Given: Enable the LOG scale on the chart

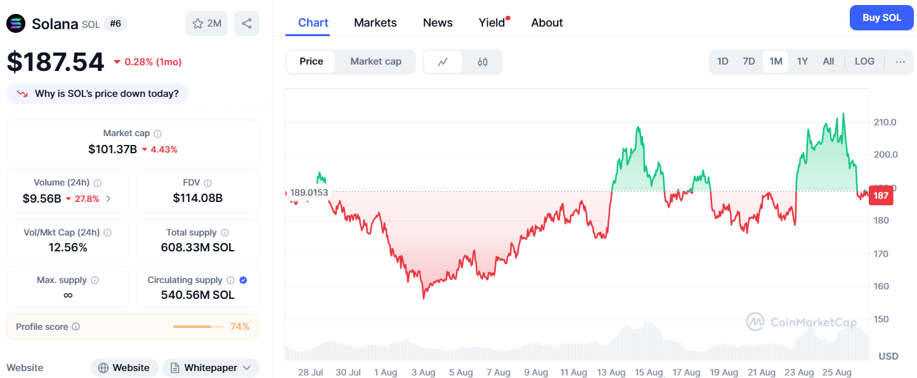Looking at the screenshot, I should [864, 61].
